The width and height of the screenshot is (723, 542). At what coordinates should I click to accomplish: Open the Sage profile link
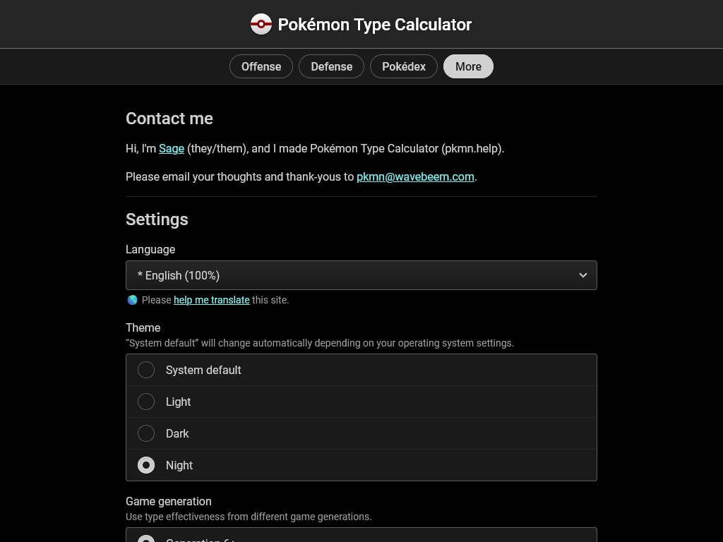[x=172, y=148]
